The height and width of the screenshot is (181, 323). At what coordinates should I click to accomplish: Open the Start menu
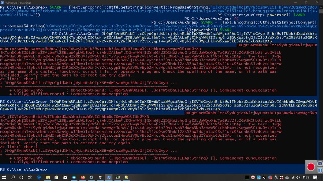(x=4, y=178)
